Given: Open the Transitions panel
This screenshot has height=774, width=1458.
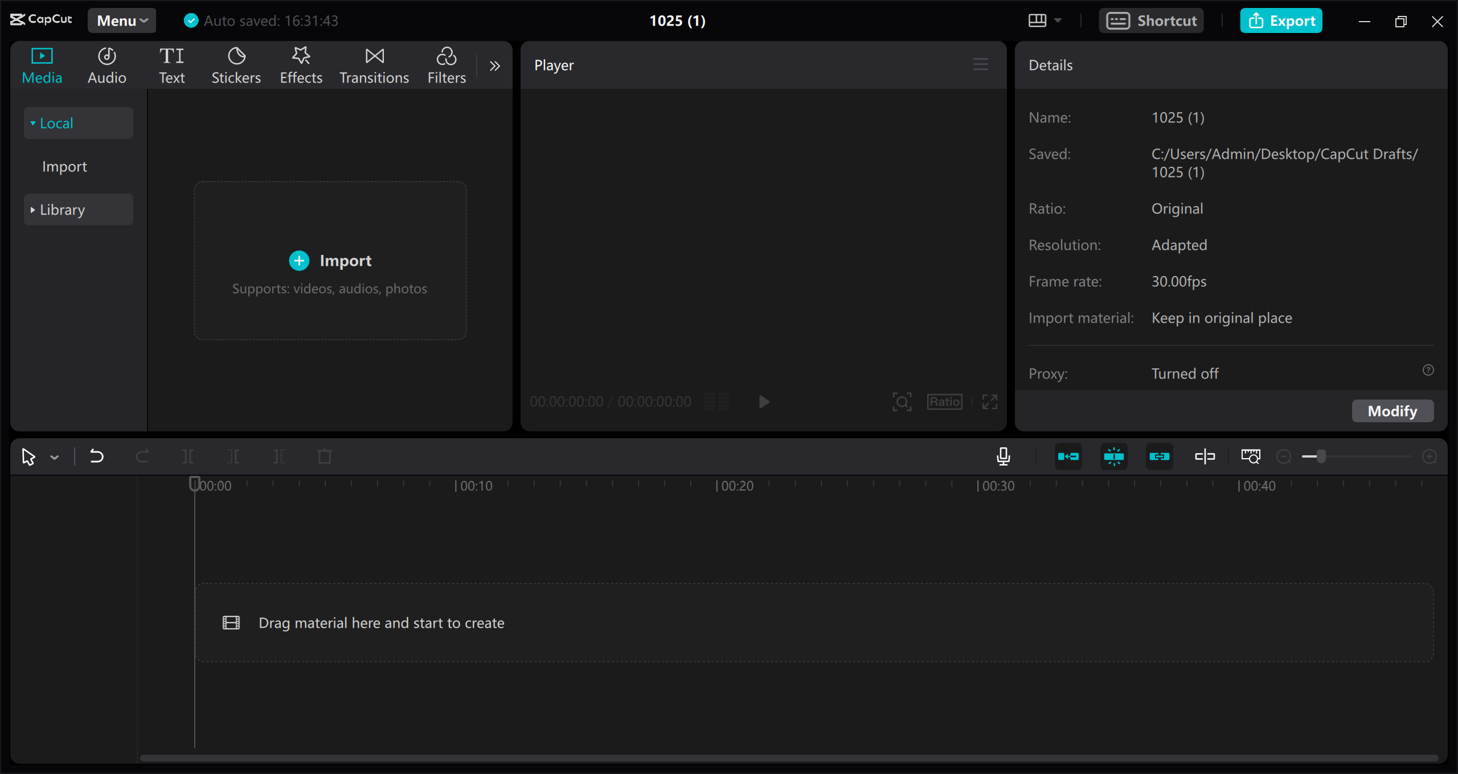Looking at the screenshot, I should click(374, 64).
